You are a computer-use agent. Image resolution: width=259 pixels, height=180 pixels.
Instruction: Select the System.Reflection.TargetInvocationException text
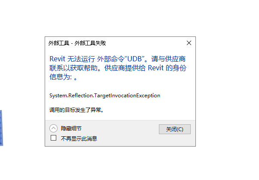coord(105,96)
